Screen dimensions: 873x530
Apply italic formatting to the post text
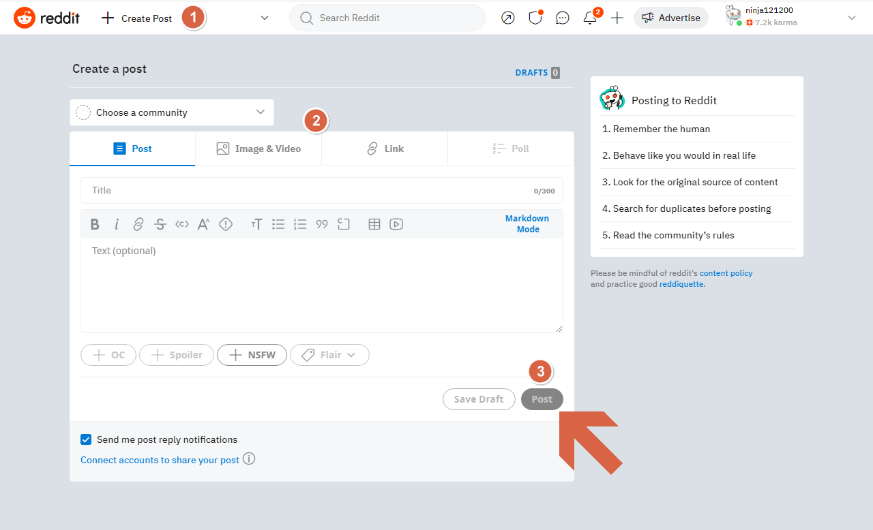[x=117, y=223]
